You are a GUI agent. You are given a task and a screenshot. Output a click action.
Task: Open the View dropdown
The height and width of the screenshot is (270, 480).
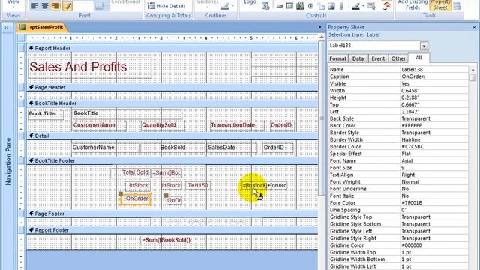(13, 4)
